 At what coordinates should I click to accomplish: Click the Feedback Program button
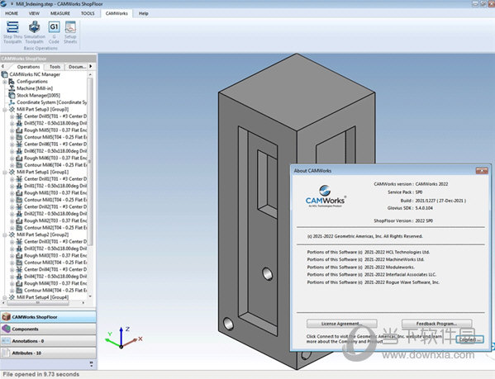point(436,324)
